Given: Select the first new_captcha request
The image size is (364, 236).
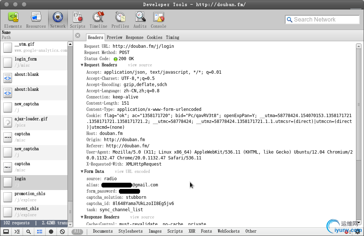Looking at the screenshot, I should [34, 108].
